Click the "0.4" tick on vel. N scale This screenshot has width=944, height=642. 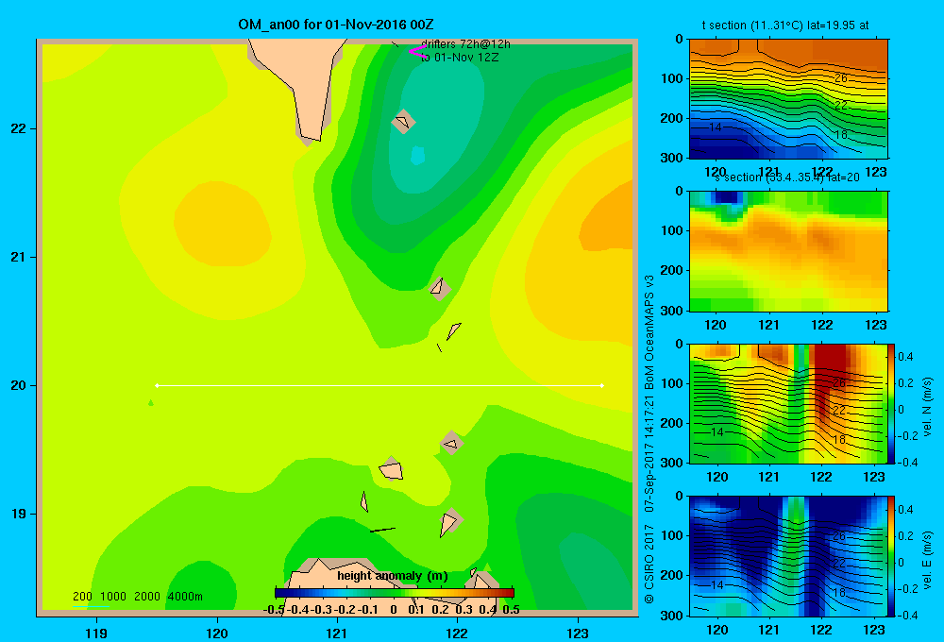905,357
